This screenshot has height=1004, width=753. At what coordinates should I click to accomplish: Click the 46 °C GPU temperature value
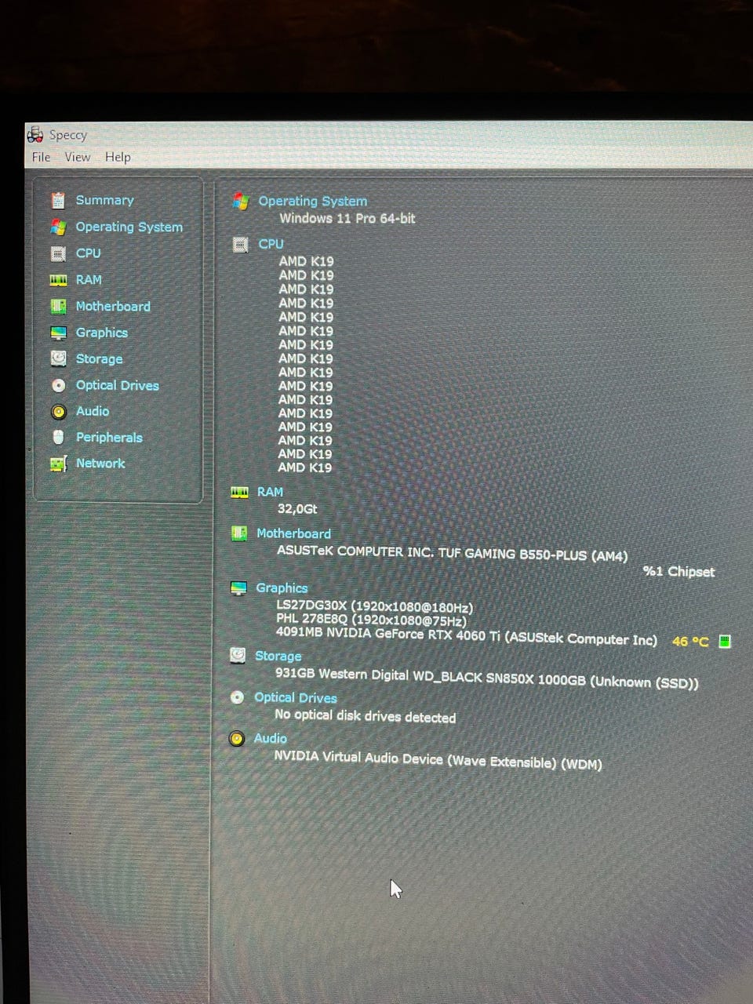tap(690, 642)
